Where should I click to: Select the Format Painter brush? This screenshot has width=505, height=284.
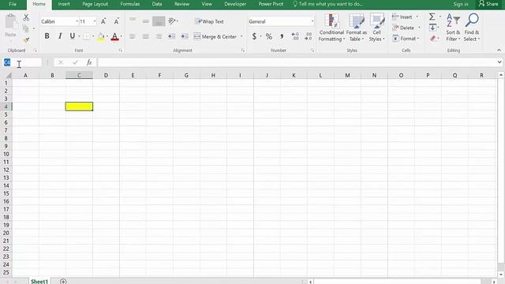point(26,40)
